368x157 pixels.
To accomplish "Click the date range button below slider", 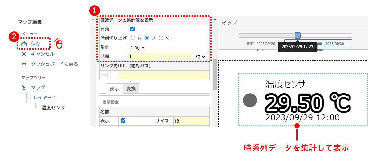I will point(318,44).
